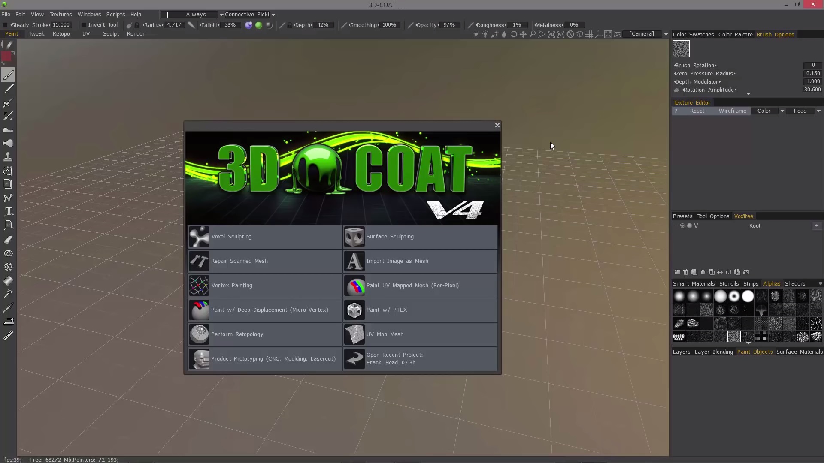Toggle the perspective cube view icon

tap(580, 34)
